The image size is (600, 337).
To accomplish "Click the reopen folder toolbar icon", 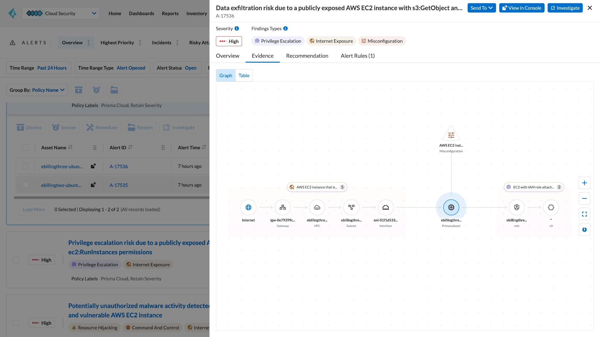I will pos(114,90).
